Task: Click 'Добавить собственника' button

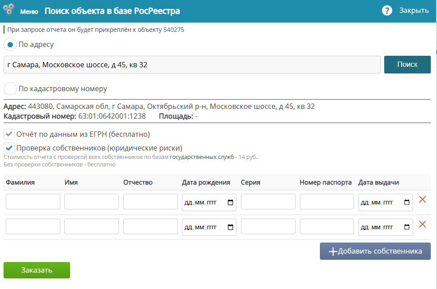Action: [x=375, y=251]
